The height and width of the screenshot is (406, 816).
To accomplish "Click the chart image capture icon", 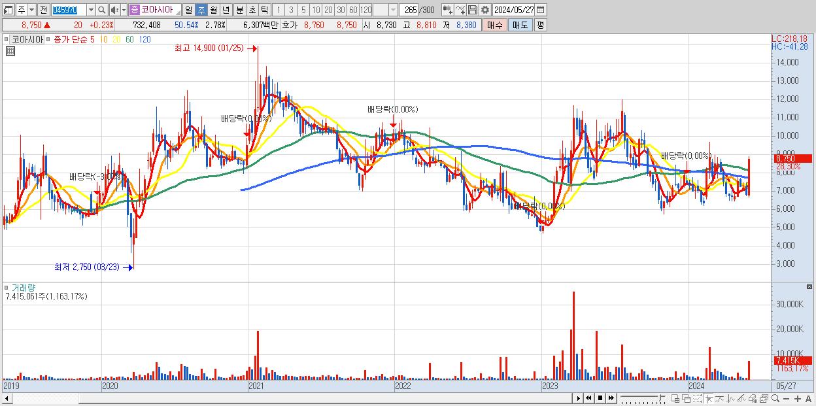I will pyautogui.click(x=764, y=398).
